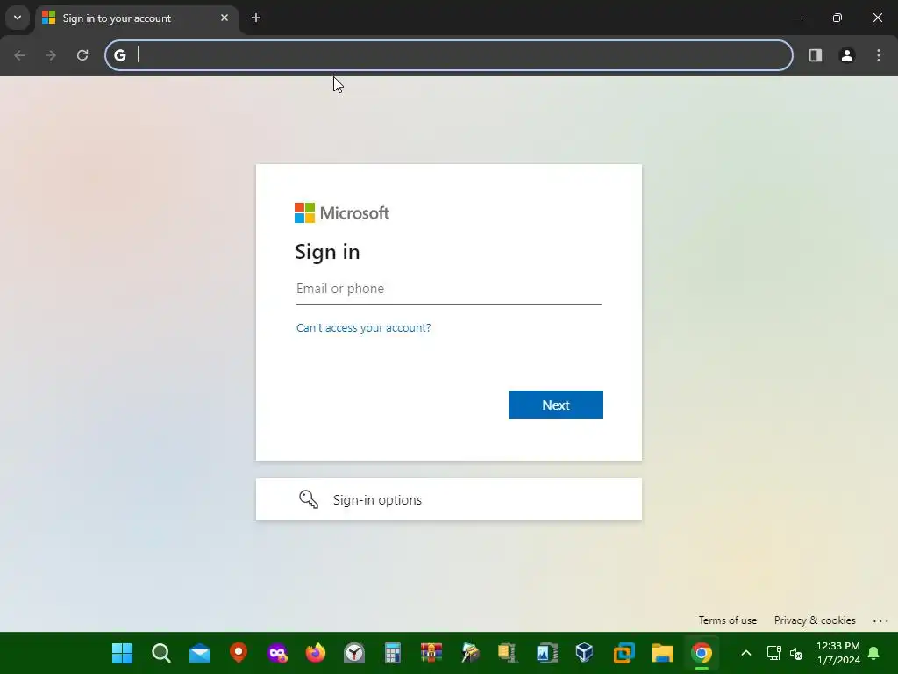Image resolution: width=898 pixels, height=674 pixels.
Task: Minimize the Chrome window
Action: pos(796,18)
